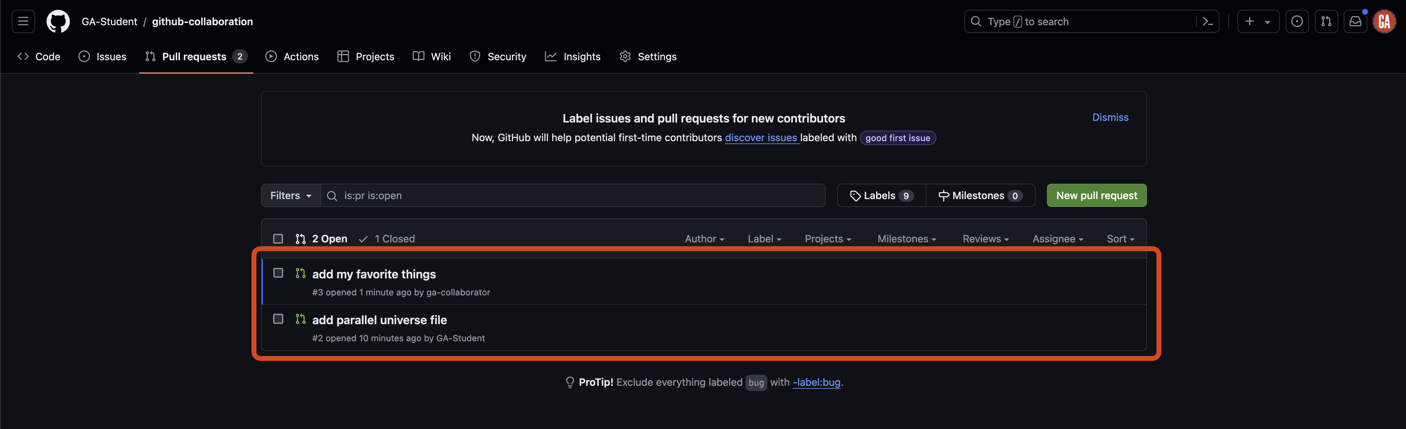Dismiss the contributor labels banner
Viewport: 1406px width, 429px height.
pos(1110,117)
